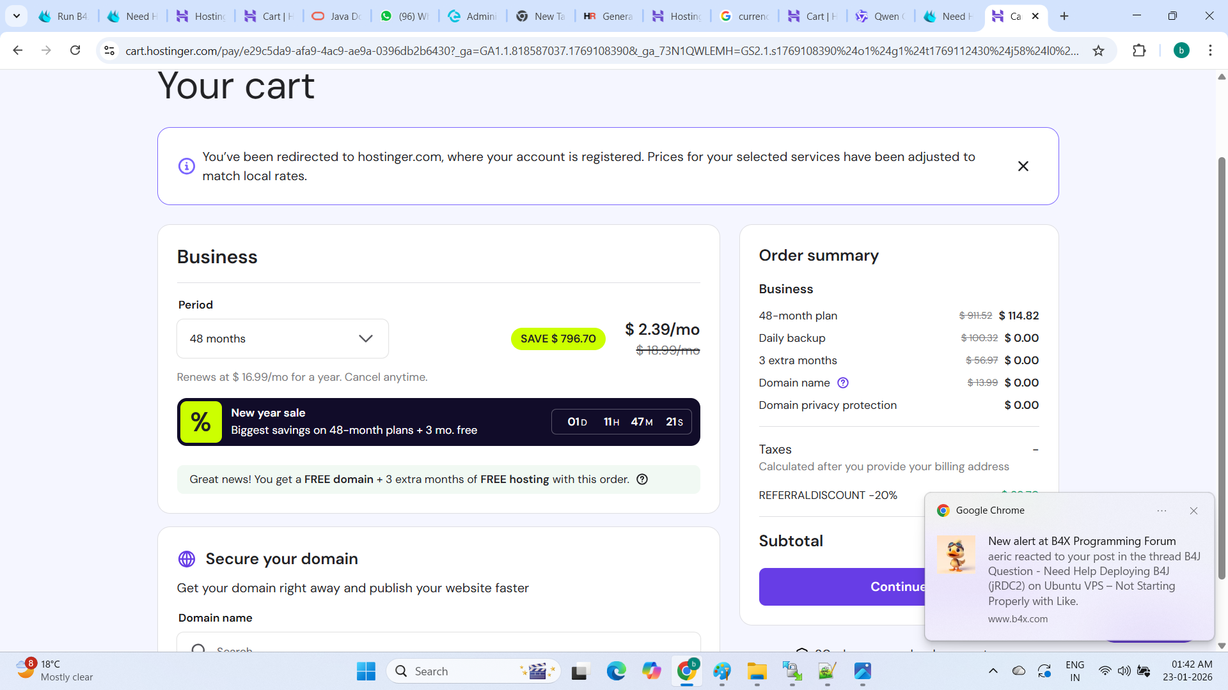Open the Chrome extensions puzzle icon
Screen dimensions: 1228x690
(1139, 50)
